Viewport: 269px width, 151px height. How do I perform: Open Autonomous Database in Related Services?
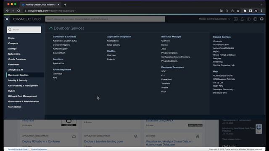pyautogui.click(x=224, y=48)
